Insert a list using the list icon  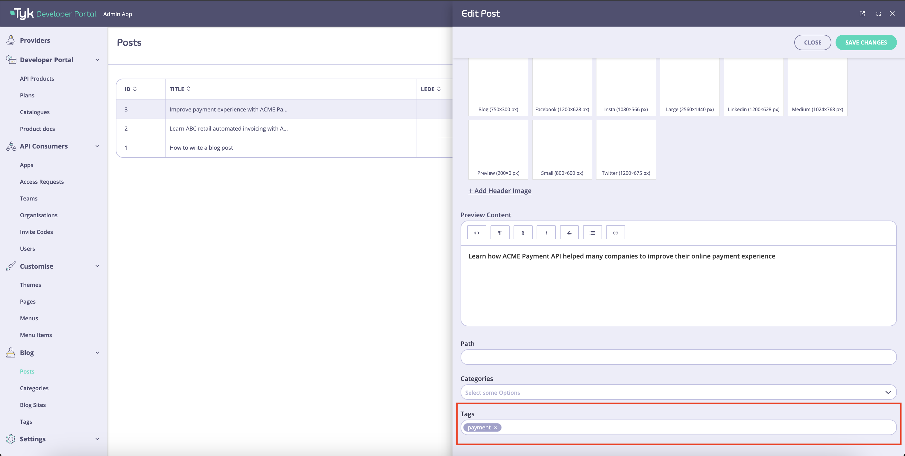[592, 232]
